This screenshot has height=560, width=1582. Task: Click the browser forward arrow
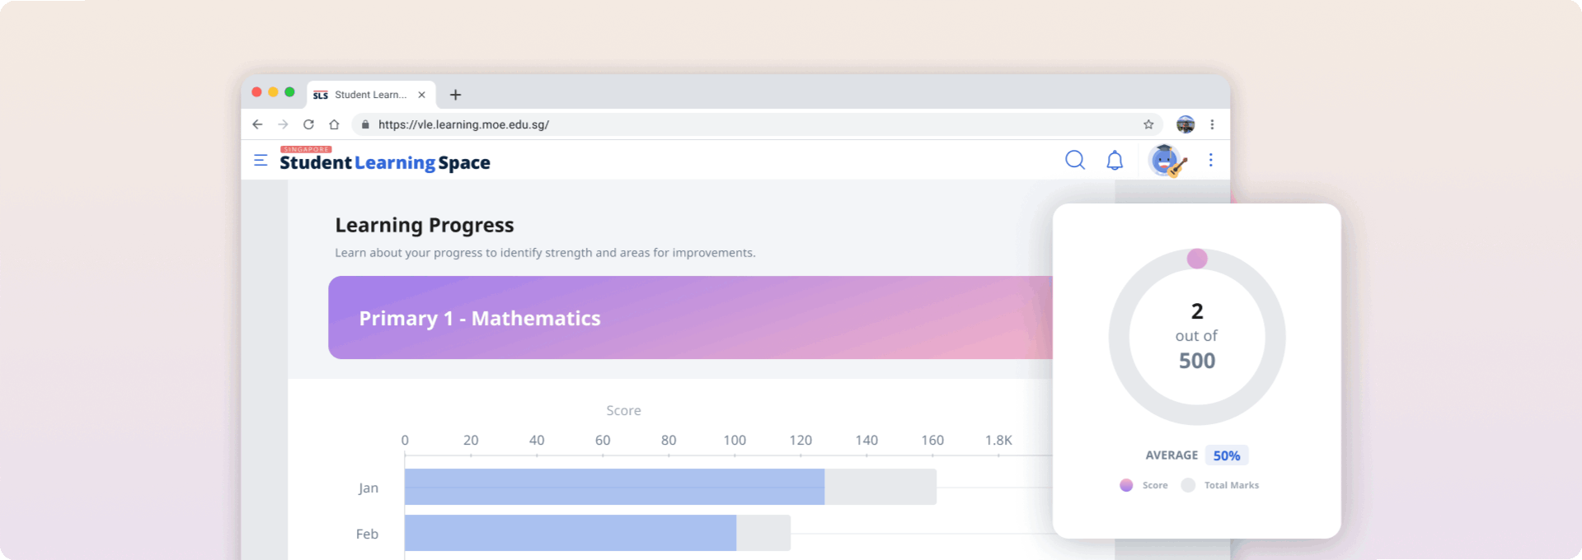(x=283, y=124)
